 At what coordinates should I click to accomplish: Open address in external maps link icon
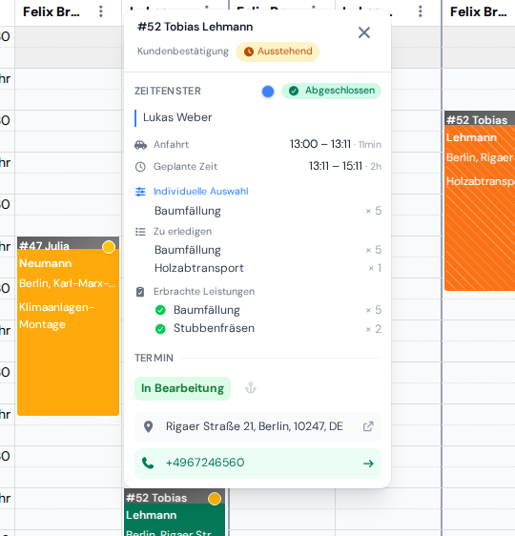click(x=368, y=426)
